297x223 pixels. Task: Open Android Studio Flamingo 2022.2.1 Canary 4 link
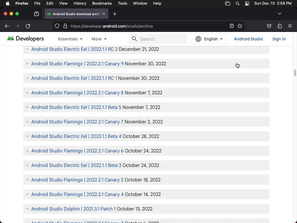pos(77,194)
